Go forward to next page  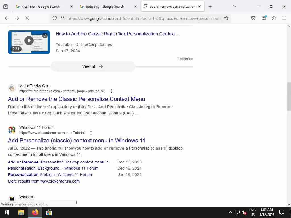[17, 18]
